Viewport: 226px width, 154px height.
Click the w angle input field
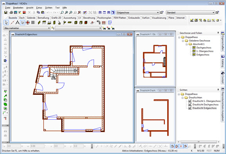click(x=37, y=146)
